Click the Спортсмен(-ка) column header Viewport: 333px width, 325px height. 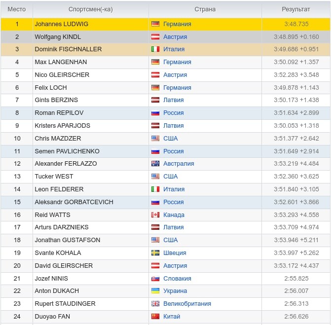91,9
